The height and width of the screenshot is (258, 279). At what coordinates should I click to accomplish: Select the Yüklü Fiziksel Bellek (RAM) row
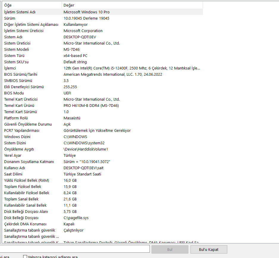[x=103, y=180]
